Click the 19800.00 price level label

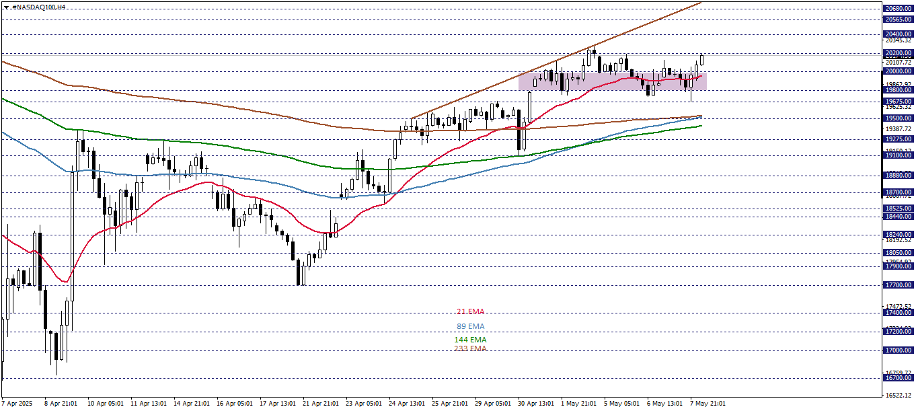pos(899,89)
